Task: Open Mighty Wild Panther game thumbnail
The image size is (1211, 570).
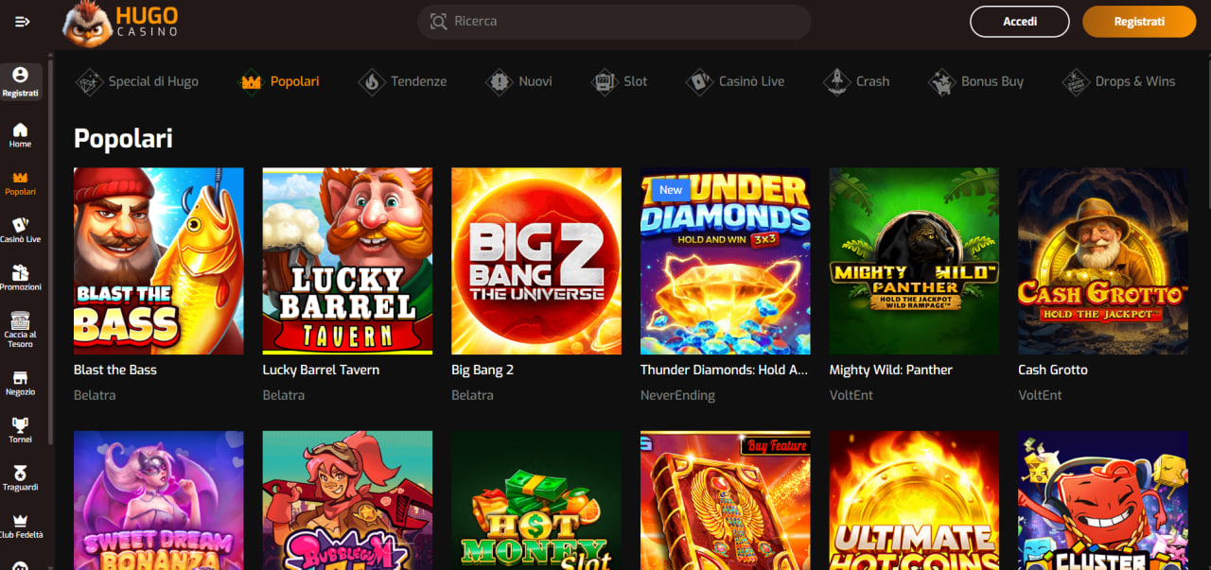Action: click(x=914, y=261)
